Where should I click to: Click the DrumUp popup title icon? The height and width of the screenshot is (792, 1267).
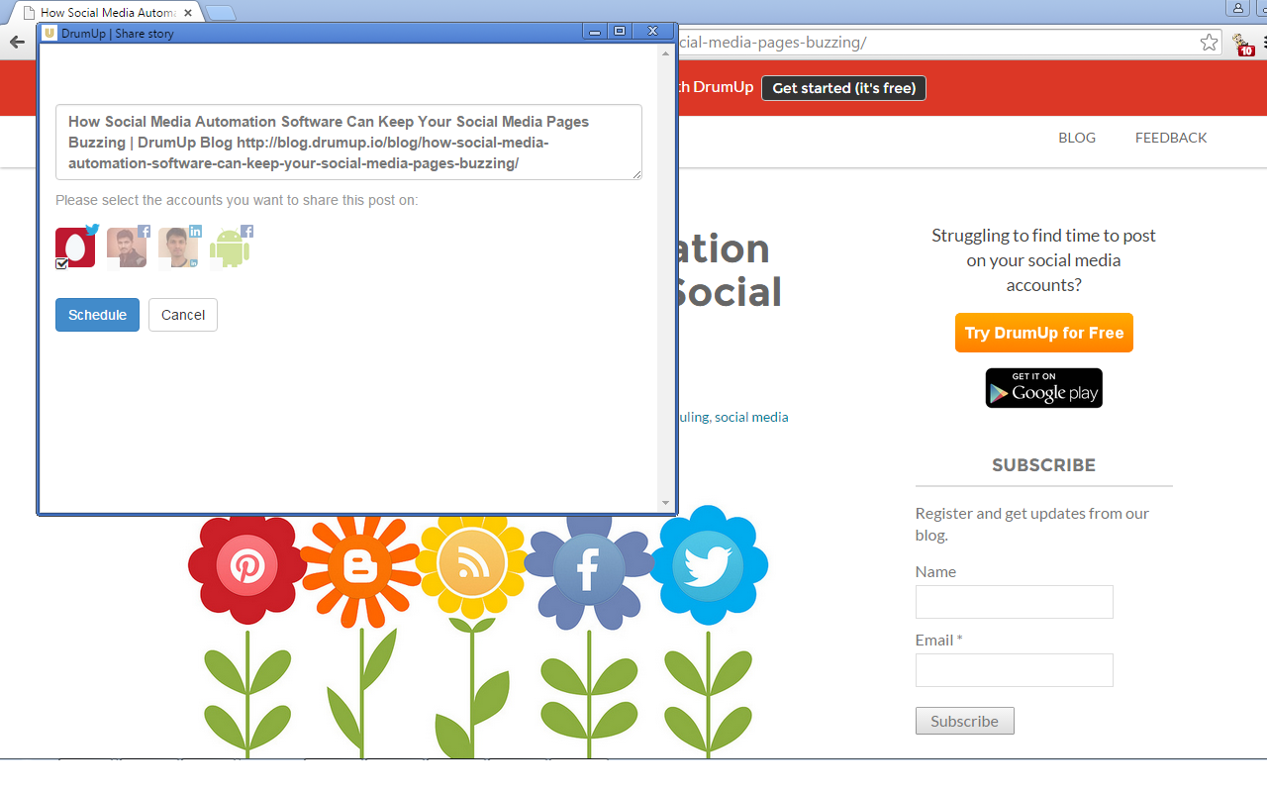click(49, 33)
